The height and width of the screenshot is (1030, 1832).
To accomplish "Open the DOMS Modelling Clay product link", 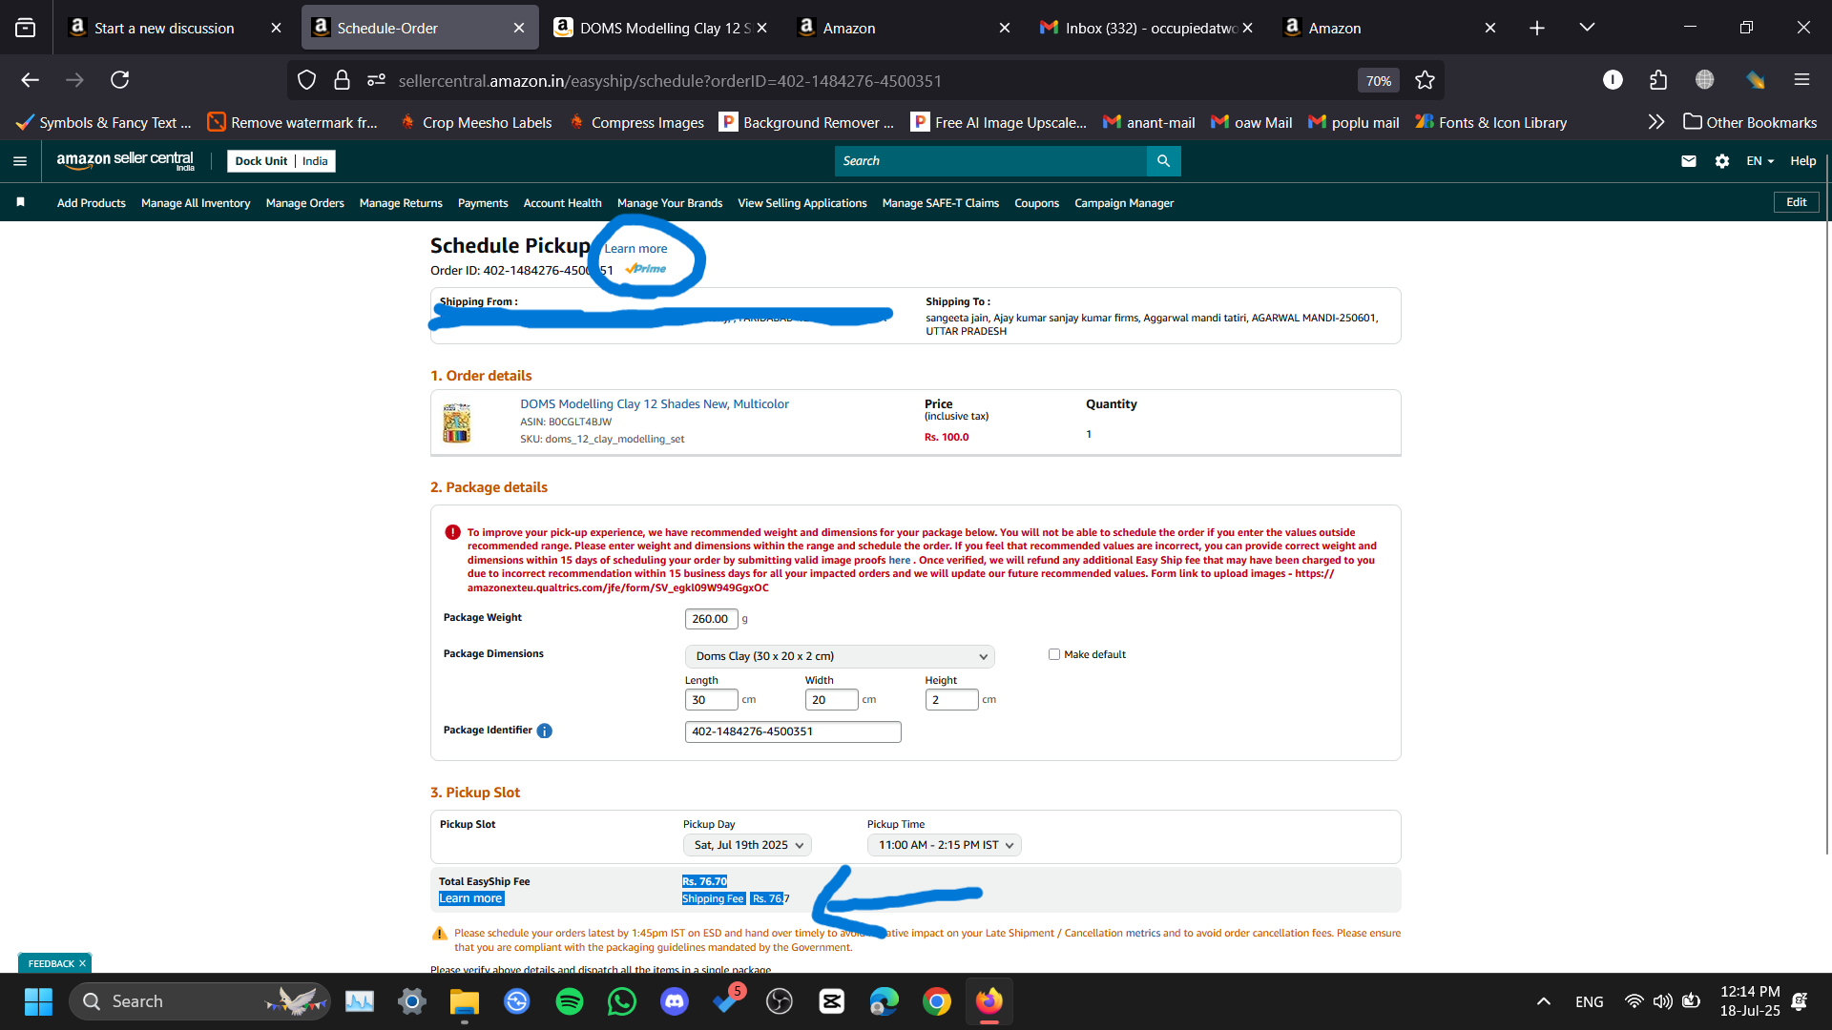I will point(655,404).
